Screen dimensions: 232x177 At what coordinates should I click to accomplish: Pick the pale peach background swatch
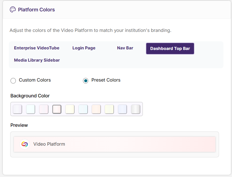[96, 109]
